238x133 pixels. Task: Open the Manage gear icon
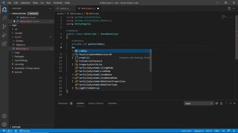[x=4, y=125]
